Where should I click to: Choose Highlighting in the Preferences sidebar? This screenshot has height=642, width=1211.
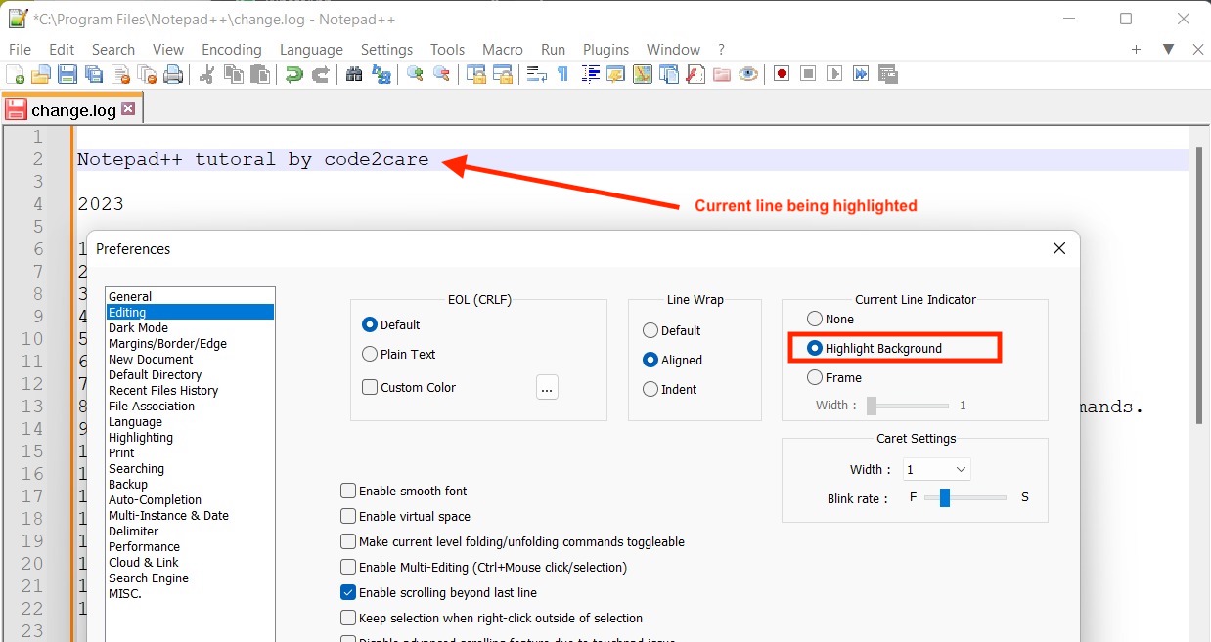141,437
